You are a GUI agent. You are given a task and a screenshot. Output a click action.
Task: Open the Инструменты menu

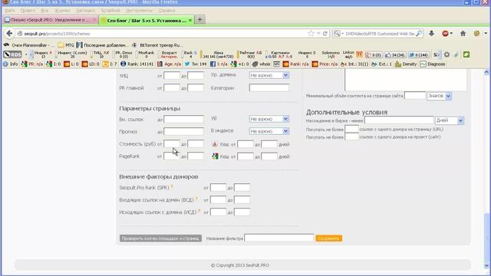[x=139, y=11]
